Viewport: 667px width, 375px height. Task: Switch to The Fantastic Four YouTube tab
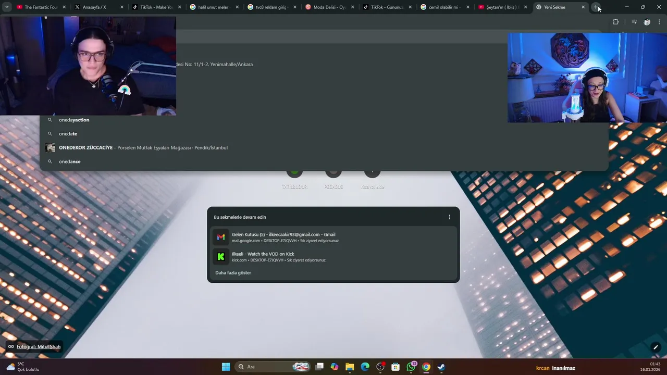(42, 7)
